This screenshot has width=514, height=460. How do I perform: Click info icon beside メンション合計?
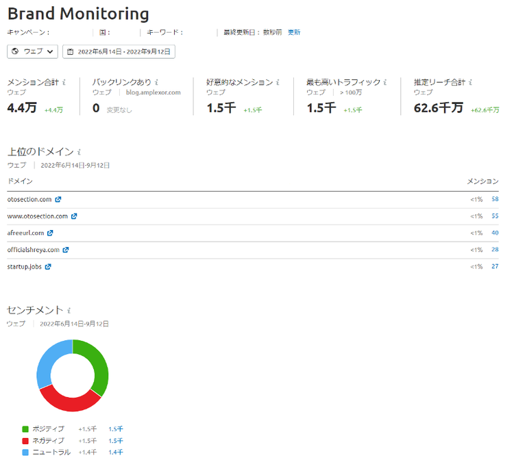[x=64, y=82]
